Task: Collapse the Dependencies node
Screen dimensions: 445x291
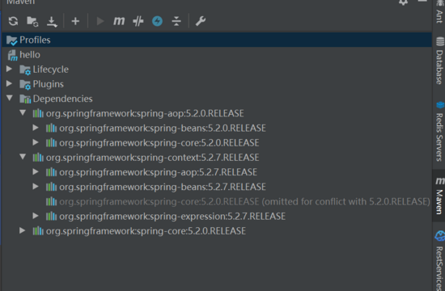Action: 10,98
